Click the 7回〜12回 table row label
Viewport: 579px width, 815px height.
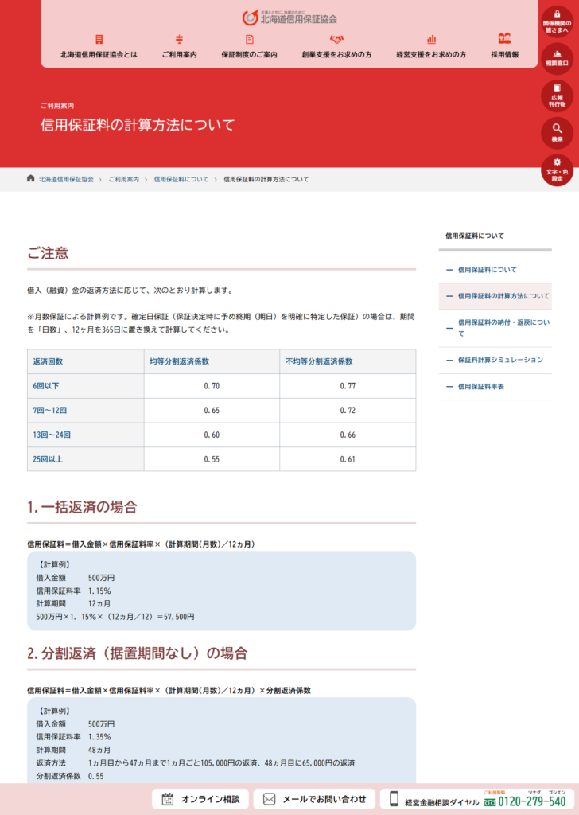click(x=50, y=410)
